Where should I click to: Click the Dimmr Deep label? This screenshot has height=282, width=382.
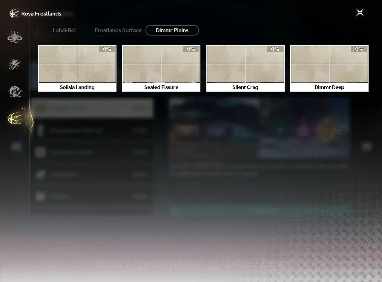coord(329,87)
